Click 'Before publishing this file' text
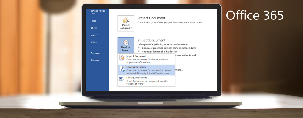 tap(163, 44)
